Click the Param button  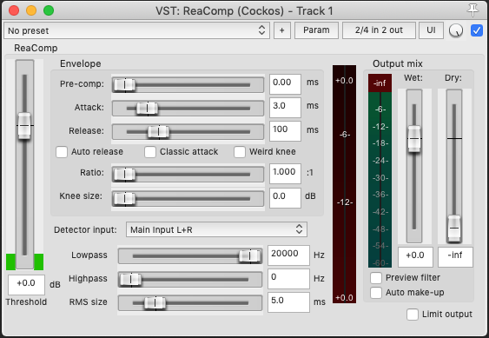[316, 30]
